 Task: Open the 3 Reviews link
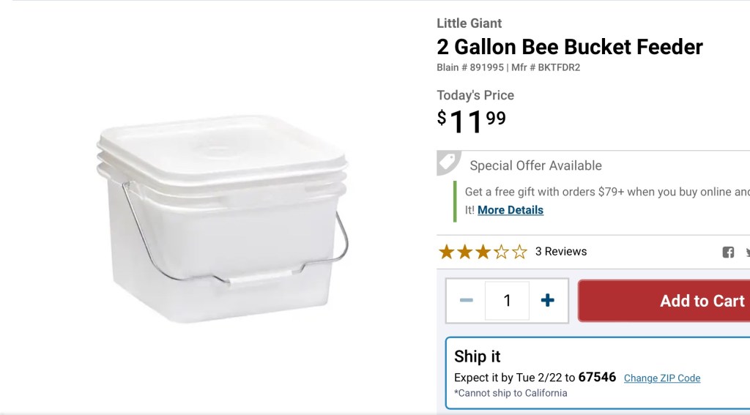point(561,252)
